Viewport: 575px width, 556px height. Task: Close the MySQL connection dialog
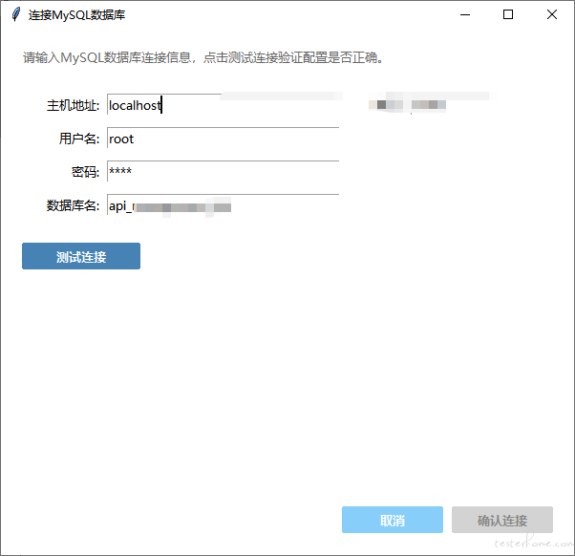pos(552,14)
